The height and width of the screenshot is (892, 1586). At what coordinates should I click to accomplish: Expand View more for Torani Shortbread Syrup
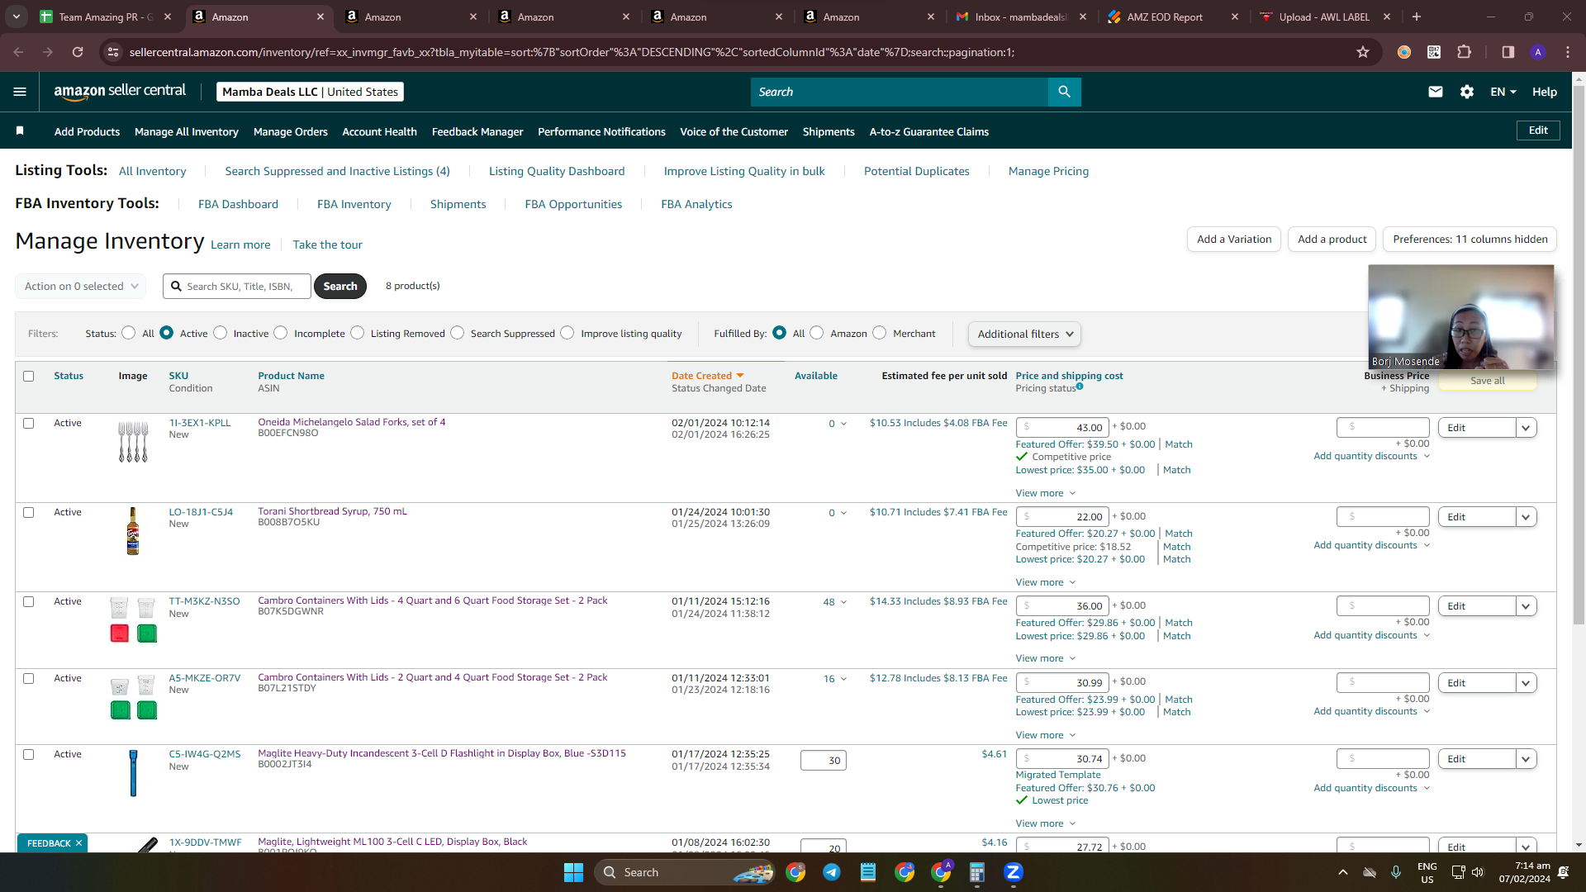pos(1046,582)
